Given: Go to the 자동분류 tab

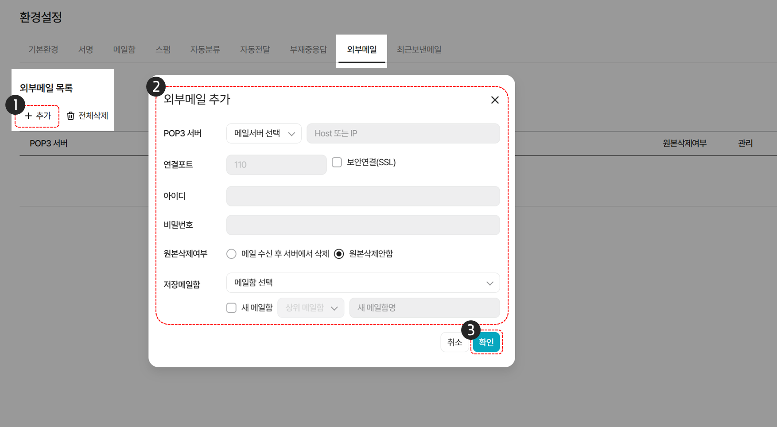Looking at the screenshot, I should coord(205,50).
